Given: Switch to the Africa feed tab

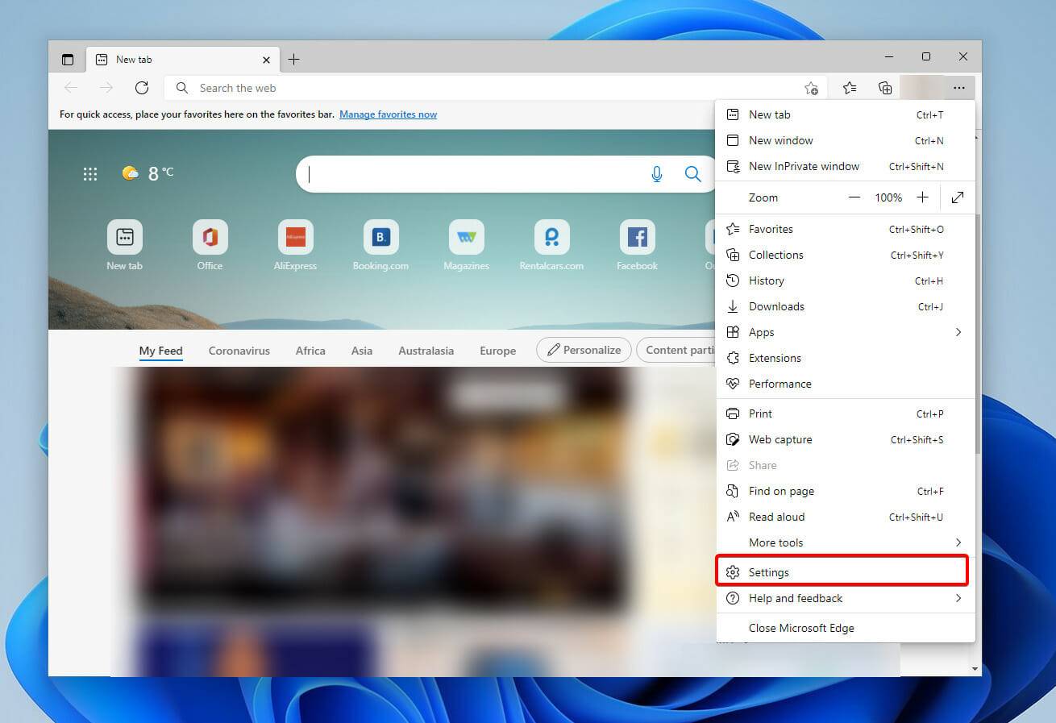Looking at the screenshot, I should [310, 351].
